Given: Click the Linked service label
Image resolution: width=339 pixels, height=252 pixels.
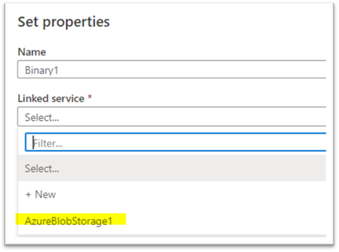Looking at the screenshot, I should click(x=51, y=98).
